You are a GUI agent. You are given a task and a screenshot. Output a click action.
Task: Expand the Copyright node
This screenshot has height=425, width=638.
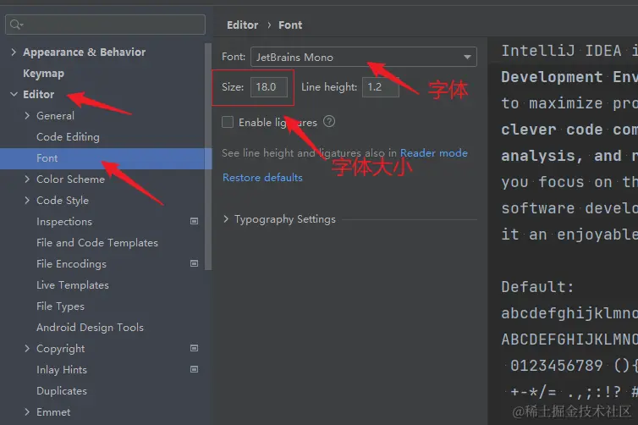(x=27, y=349)
